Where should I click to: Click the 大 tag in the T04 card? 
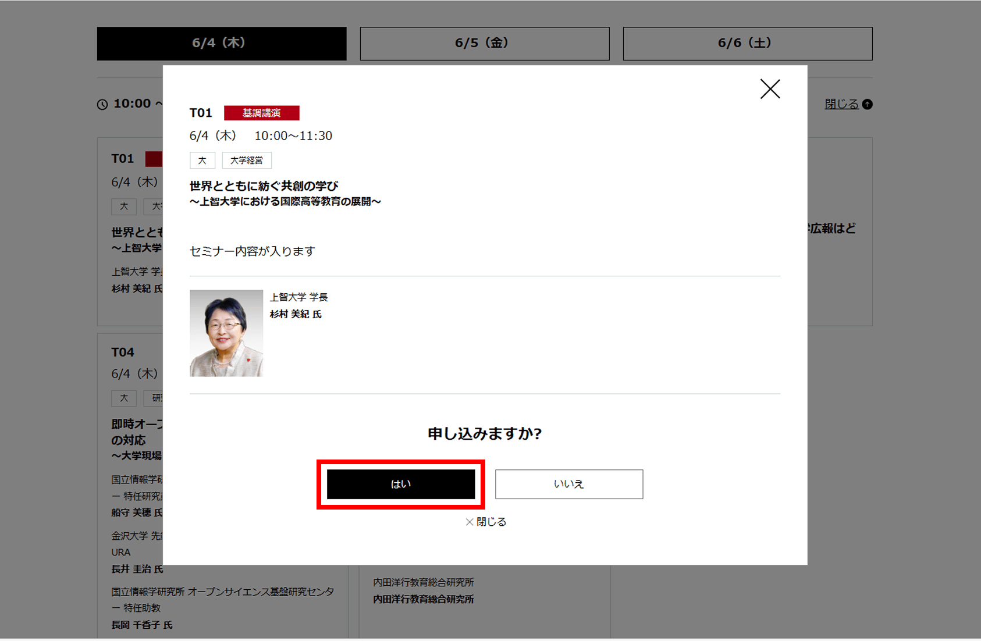(123, 398)
